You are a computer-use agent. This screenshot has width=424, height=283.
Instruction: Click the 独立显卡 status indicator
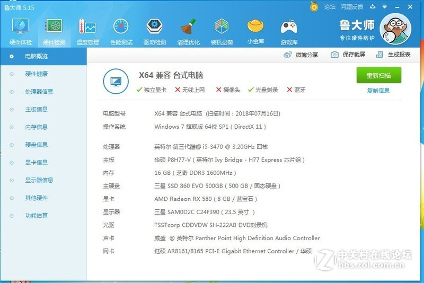tap(152, 90)
